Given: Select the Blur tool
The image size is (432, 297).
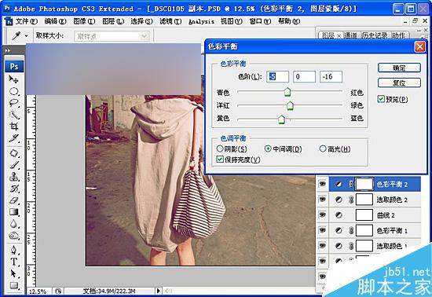Looking at the screenshot, I should (x=13, y=224).
